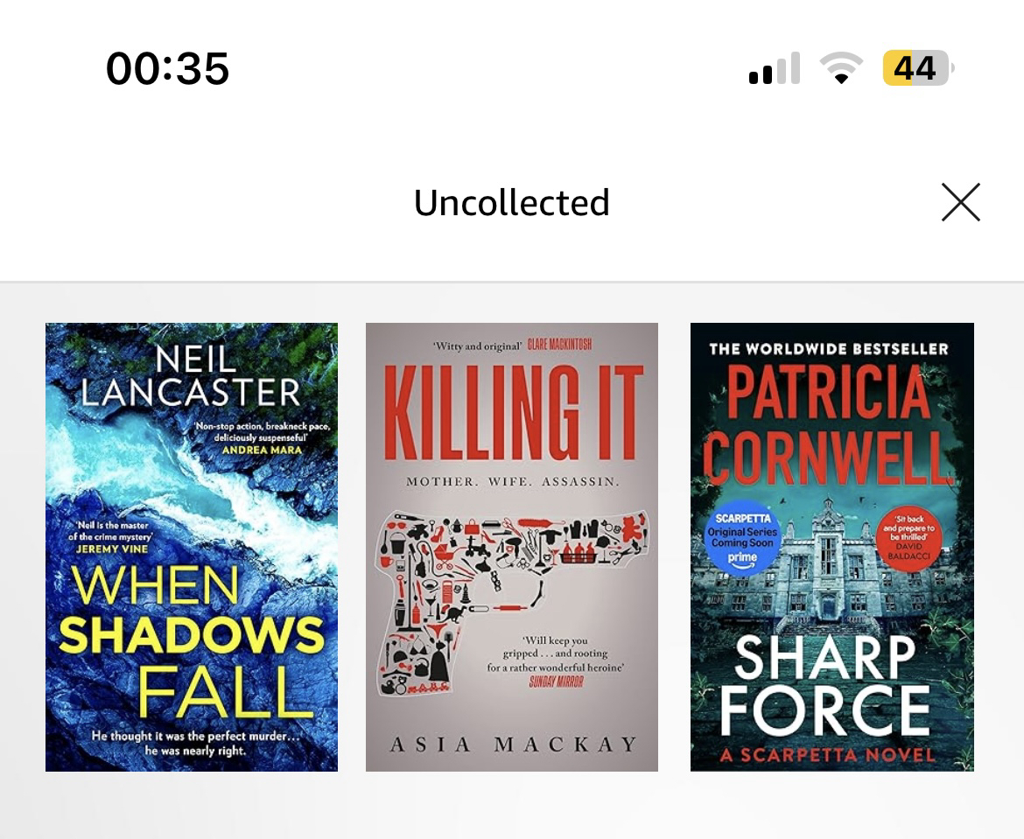Open the Sharp Force book cover
The width and height of the screenshot is (1024, 839).
pos(832,547)
